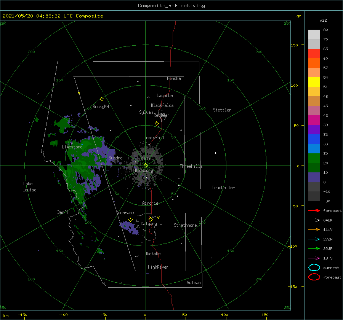Click the purple echo patch southwest of Calgary
Image resolution: width=343 pixels, height=320 pixels.
pos(129,228)
